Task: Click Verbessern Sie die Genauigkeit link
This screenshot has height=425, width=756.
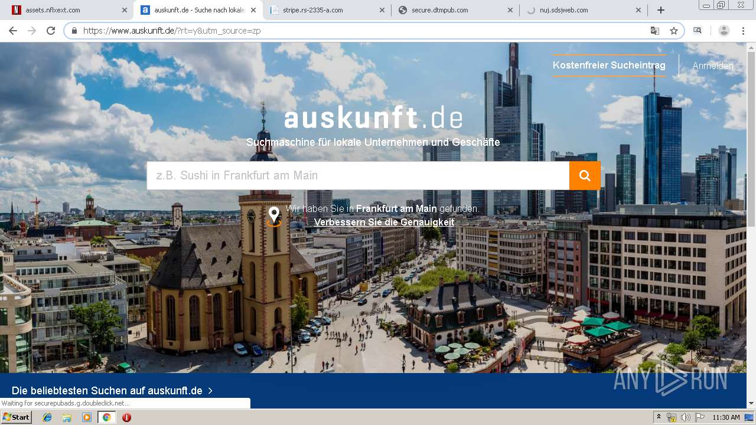Action: pyautogui.click(x=384, y=223)
